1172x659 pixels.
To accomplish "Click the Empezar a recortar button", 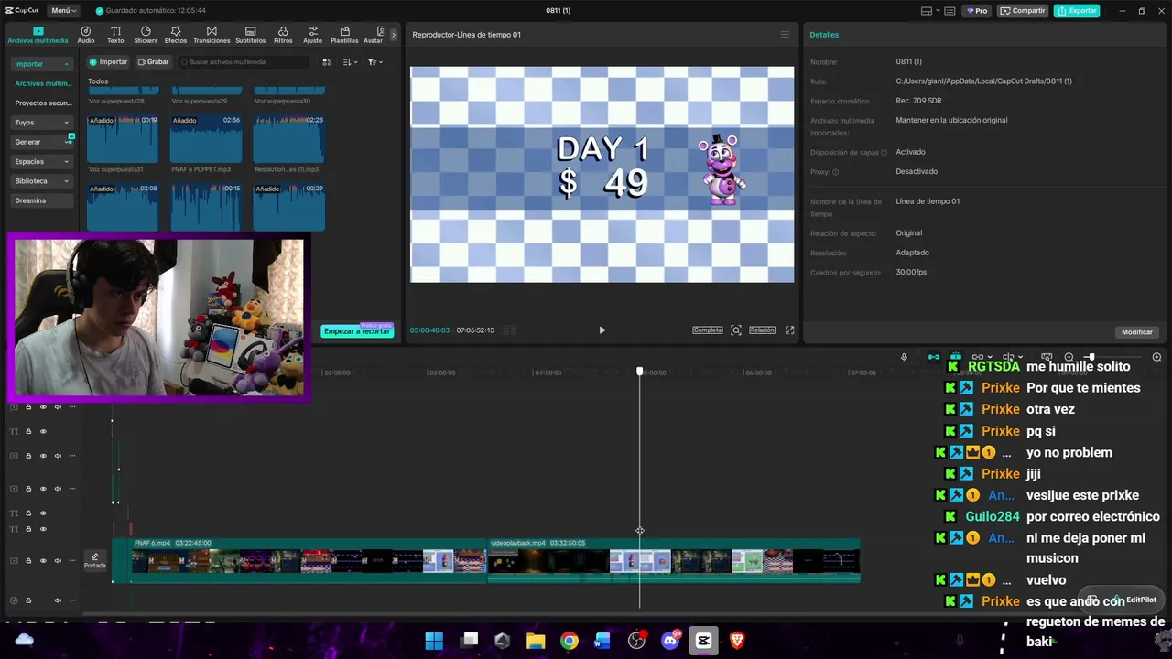I will [x=357, y=331].
